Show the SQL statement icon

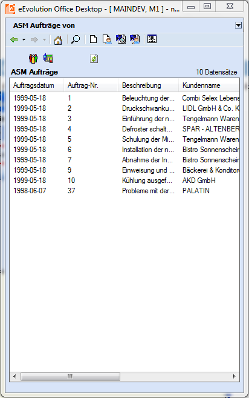coord(152,39)
